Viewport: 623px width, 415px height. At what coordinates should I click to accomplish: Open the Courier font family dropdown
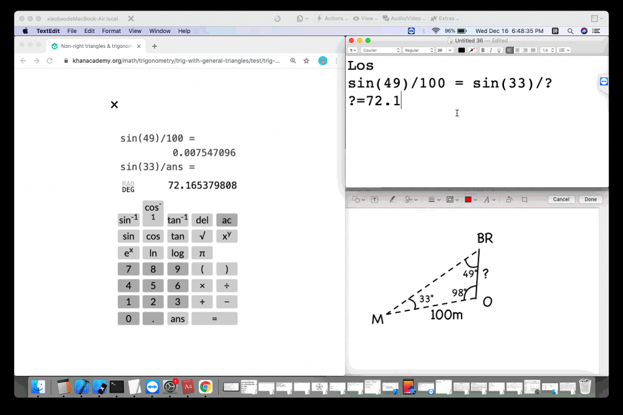click(381, 50)
